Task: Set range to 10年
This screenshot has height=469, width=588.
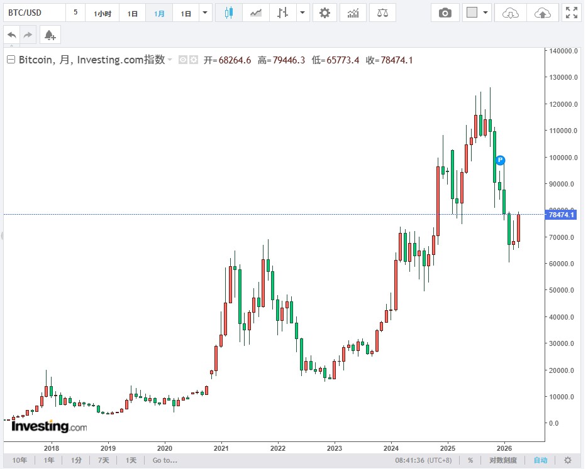Action: click(19, 460)
